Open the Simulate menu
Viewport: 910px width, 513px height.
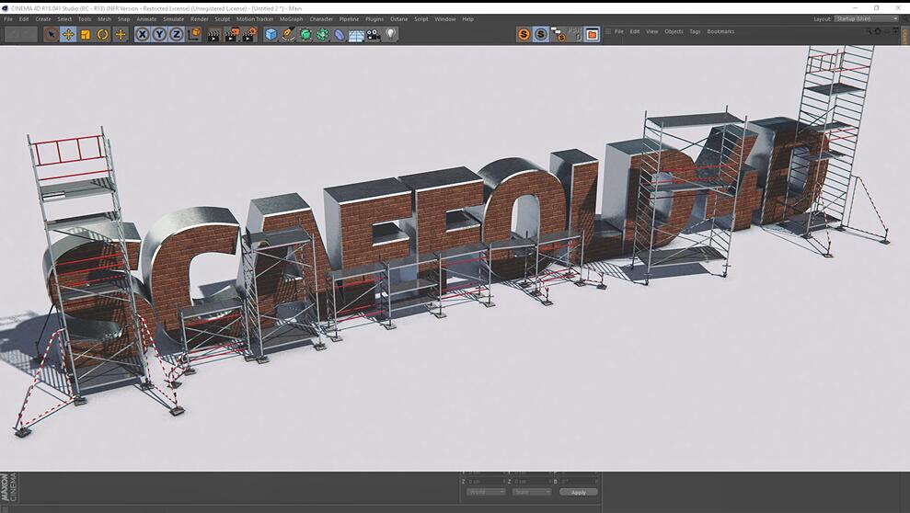click(x=174, y=19)
